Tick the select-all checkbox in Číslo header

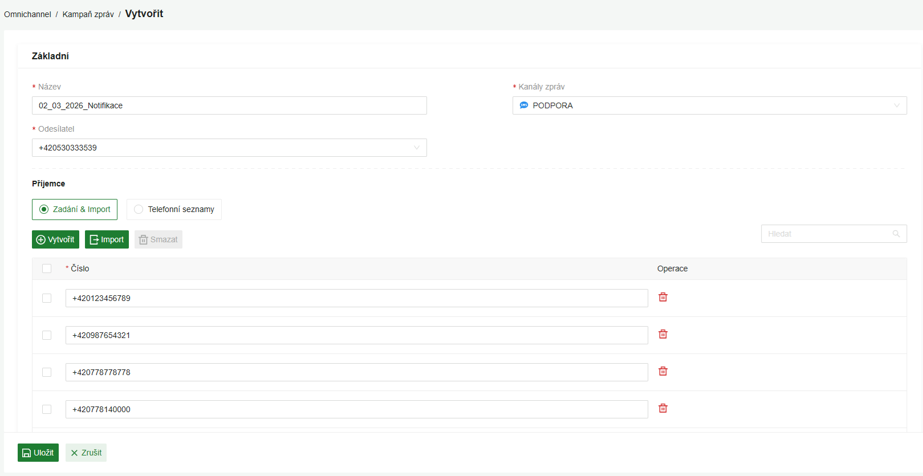click(47, 268)
